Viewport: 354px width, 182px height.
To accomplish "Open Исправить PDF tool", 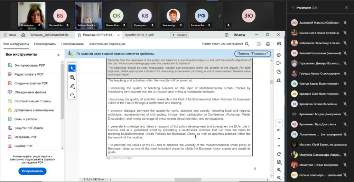I will (x=26, y=137).
